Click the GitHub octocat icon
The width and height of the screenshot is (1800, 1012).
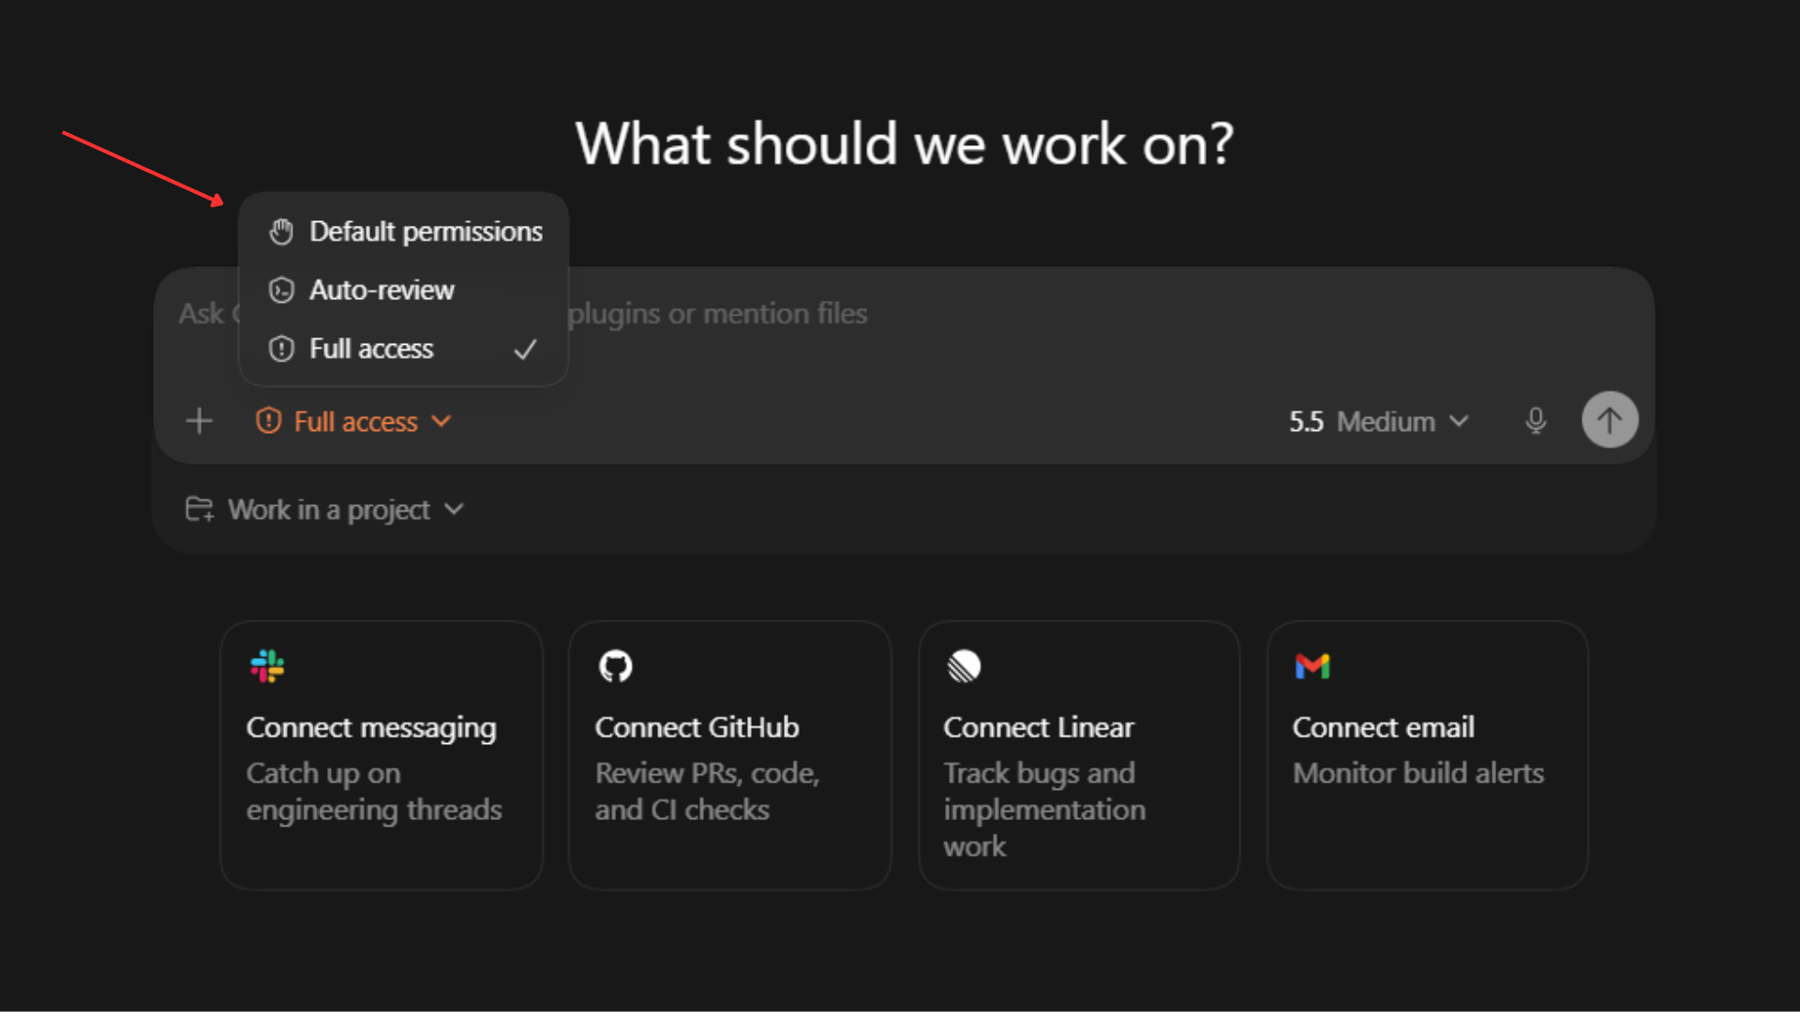[x=616, y=666]
